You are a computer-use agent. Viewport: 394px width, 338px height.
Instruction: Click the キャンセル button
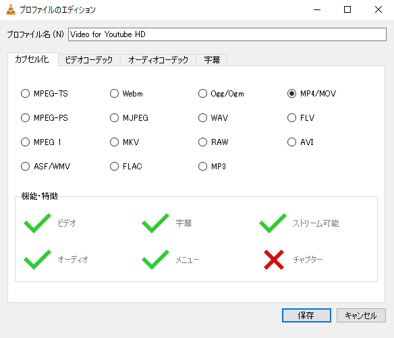pyautogui.click(x=361, y=315)
